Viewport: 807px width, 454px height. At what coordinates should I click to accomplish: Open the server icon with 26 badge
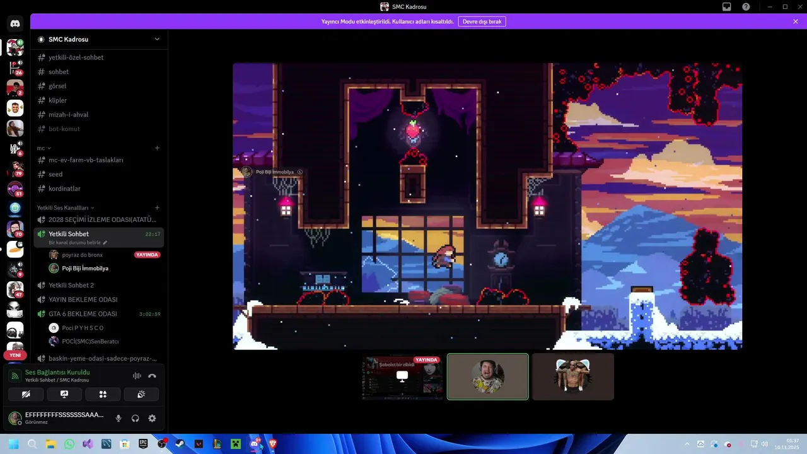point(15,67)
